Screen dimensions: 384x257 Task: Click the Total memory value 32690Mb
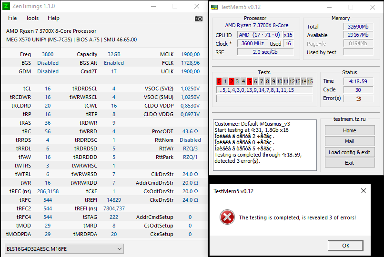(358, 26)
